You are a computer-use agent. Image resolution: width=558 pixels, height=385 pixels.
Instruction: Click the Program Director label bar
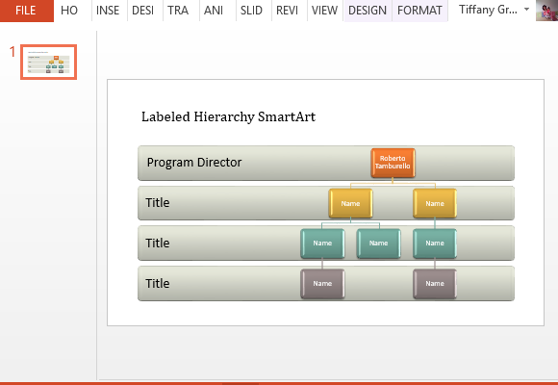[x=326, y=163]
